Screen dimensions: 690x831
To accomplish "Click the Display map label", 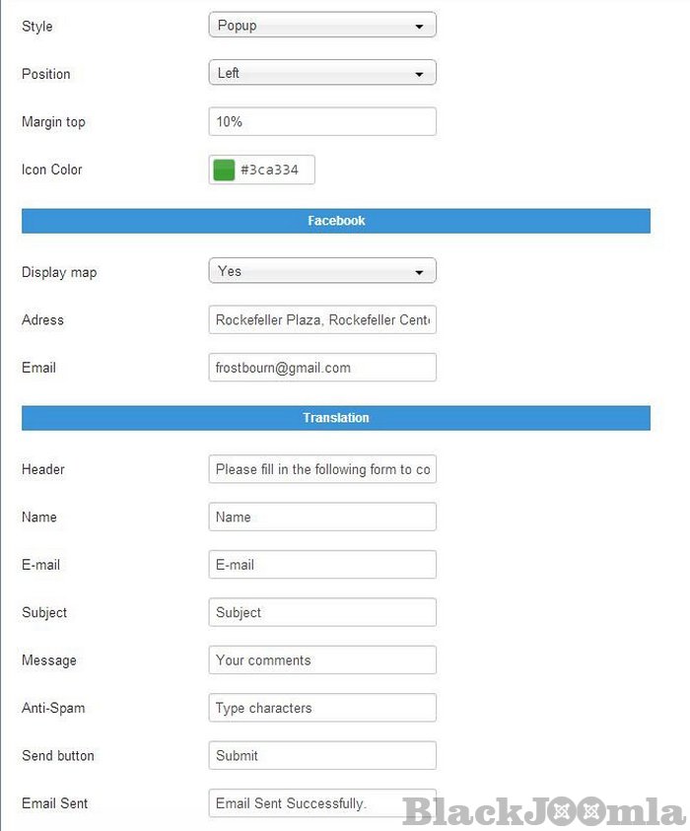I will pos(59,272).
